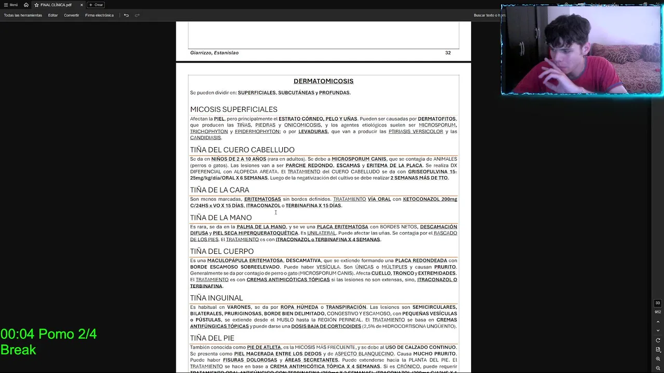Open the Editar menu
The height and width of the screenshot is (373, 664).
pos(53,15)
